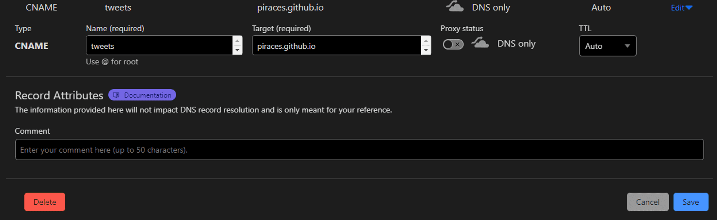Click the down arrow on the Name field

click(238, 50)
